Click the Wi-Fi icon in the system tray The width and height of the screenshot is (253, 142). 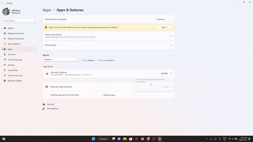point(229,139)
